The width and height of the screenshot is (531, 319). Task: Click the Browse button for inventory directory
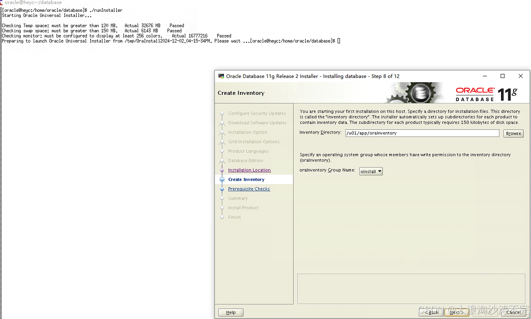click(x=513, y=133)
